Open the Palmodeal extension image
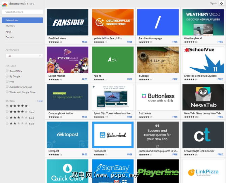This screenshot has width=226, height=183. pos(113,135)
